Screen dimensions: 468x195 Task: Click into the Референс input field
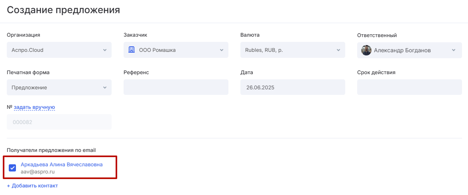176,87
